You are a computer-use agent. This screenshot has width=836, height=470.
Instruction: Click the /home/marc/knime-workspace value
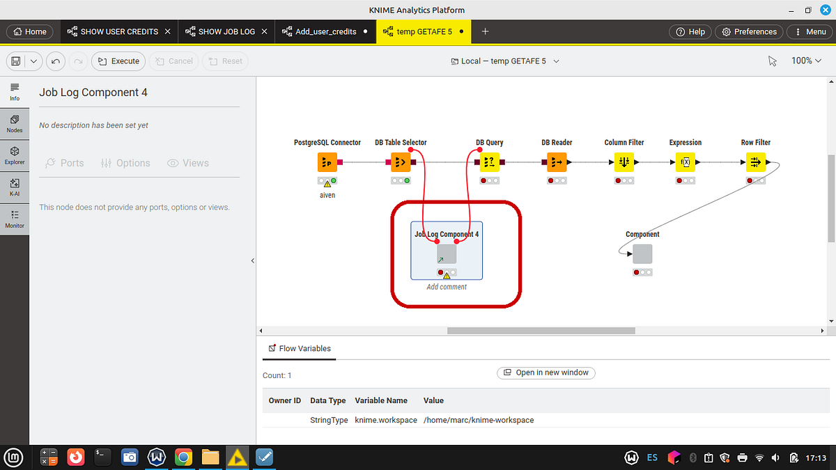coord(479,420)
